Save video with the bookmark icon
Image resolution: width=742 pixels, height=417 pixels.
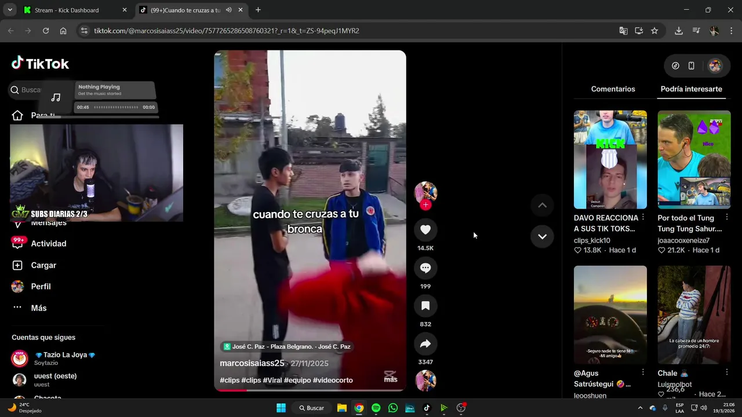click(425, 306)
